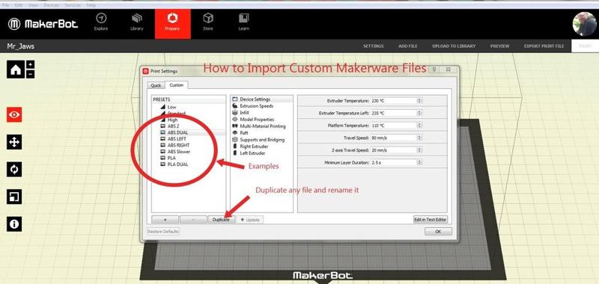Click Edit in Text Editor
The height and width of the screenshot is (284, 599).
[x=431, y=220]
